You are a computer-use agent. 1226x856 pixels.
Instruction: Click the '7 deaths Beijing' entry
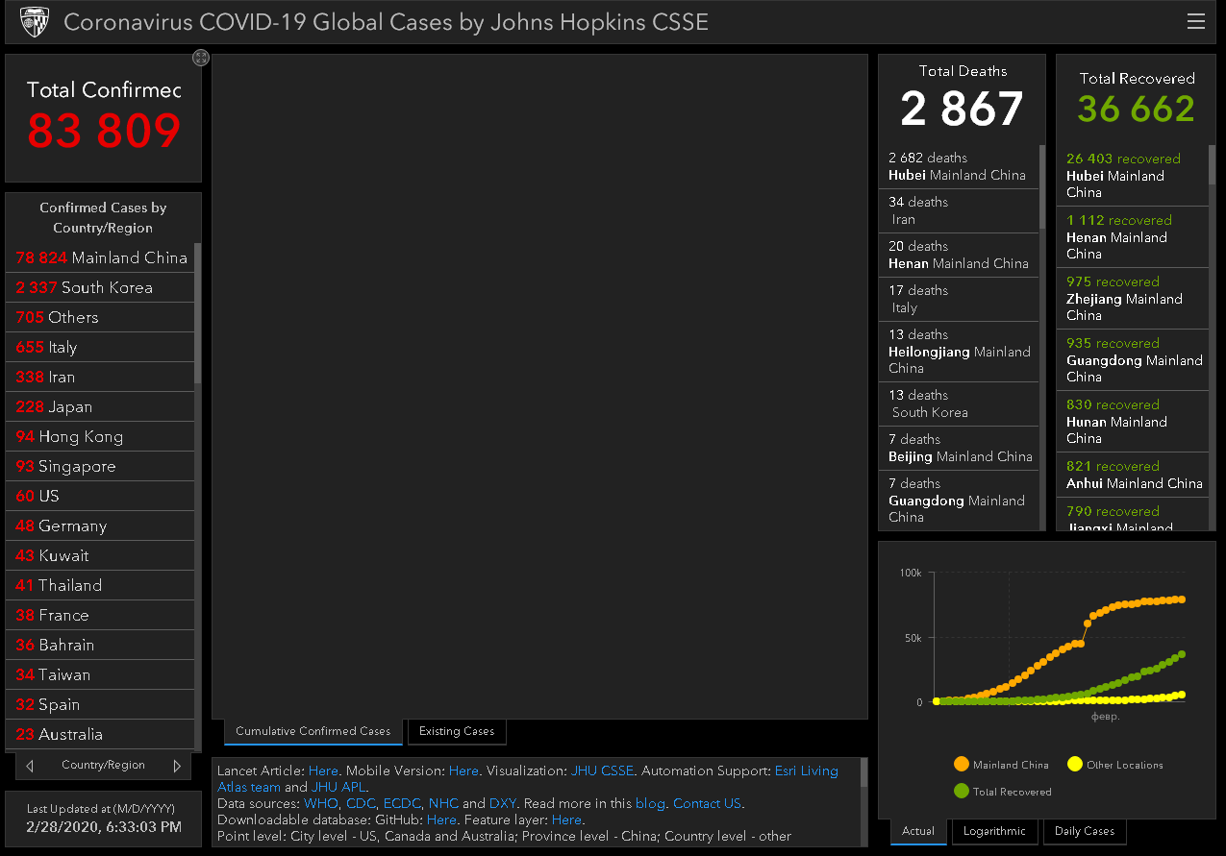[x=959, y=449]
